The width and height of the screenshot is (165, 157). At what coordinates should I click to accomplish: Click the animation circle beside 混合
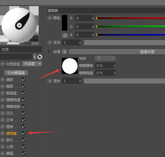(50, 81)
